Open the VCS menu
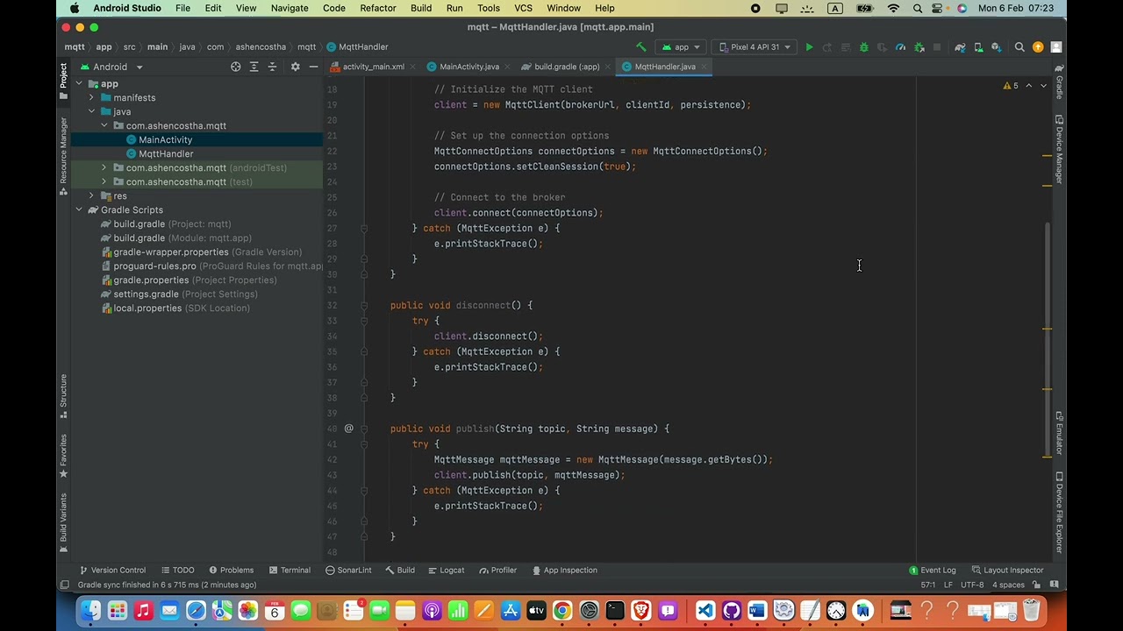 pyautogui.click(x=523, y=8)
